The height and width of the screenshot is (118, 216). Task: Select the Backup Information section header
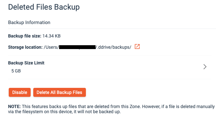pyautogui.click(x=29, y=22)
